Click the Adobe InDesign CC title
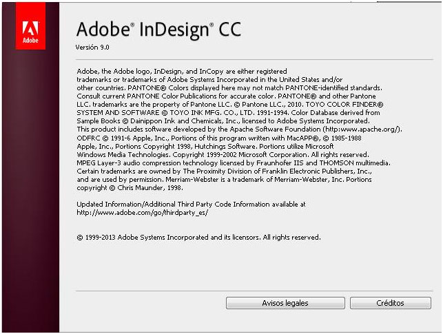 pos(158,30)
